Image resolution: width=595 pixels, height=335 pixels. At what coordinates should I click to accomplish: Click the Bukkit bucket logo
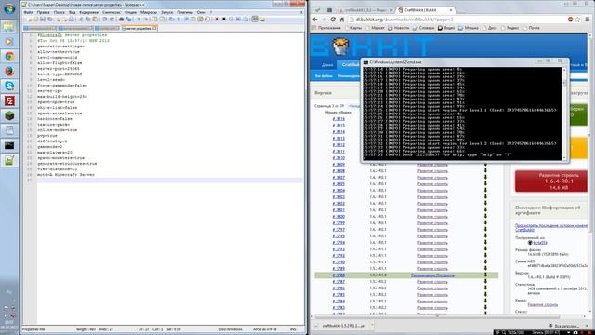pos(340,47)
